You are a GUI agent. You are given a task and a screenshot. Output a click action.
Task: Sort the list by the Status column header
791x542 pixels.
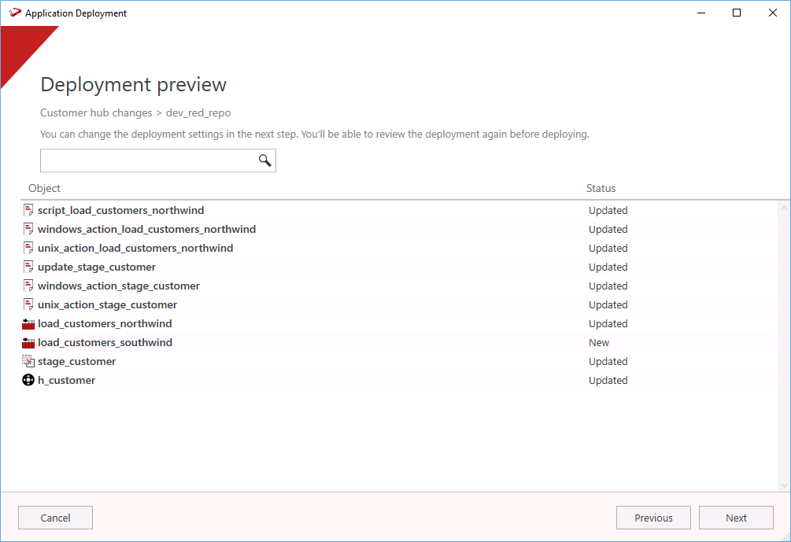(x=601, y=189)
